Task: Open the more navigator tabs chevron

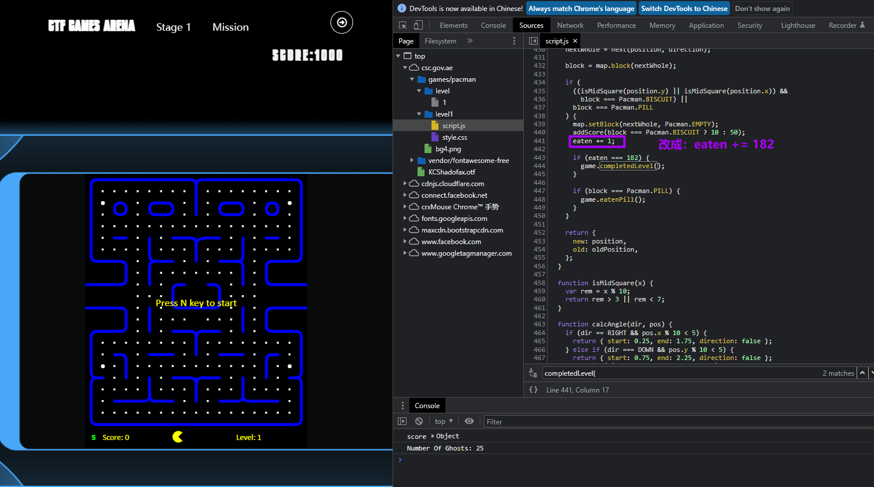Action: (470, 41)
